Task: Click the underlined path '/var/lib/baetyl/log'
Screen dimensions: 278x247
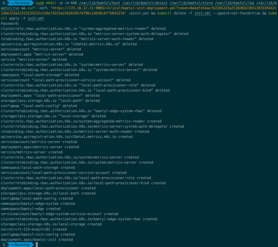Action: point(234,3)
